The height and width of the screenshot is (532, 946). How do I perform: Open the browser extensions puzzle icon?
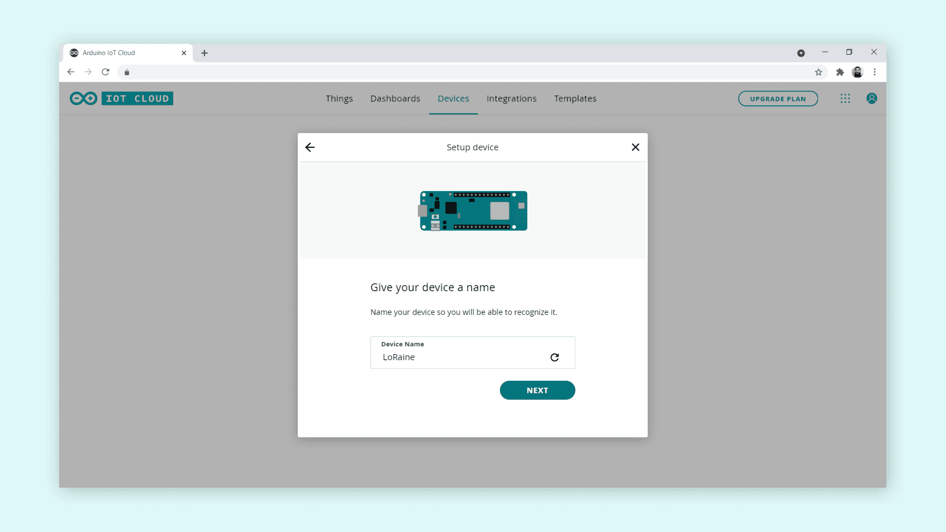coord(840,72)
